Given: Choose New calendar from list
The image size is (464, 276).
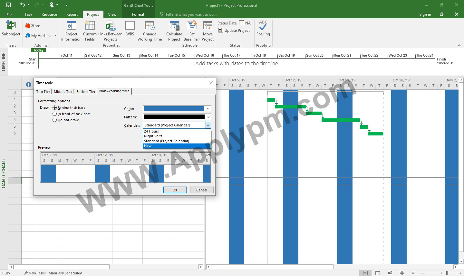Looking at the screenshot, I should pos(177,146).
